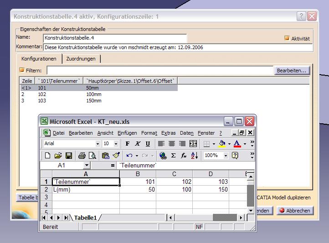This screenshot has height=243, width=329.
Task: Center cell text horizontally
Action: coord(172,144)
